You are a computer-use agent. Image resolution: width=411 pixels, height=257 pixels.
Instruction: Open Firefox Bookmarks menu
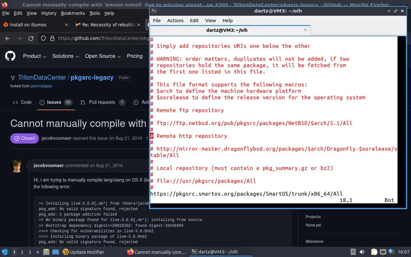pyautogui.click(x=73, y=13)
